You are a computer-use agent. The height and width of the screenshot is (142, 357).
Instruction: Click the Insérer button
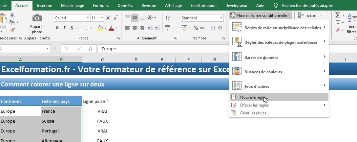click(x=308, y=15)
